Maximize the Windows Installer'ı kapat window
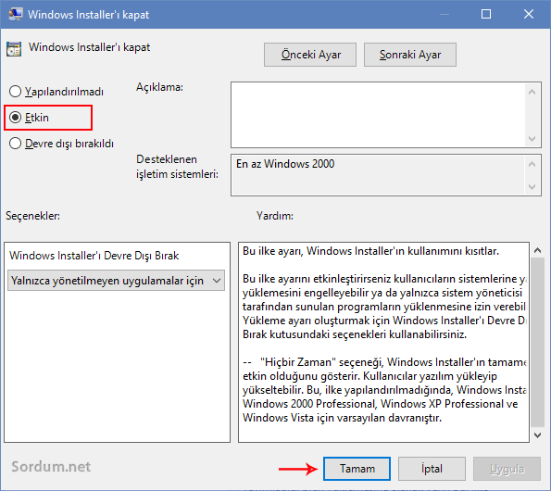Viewport: 551px width, 491px height. click(486, 15)
